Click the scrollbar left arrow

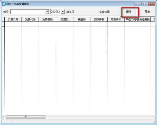point(4,117)
